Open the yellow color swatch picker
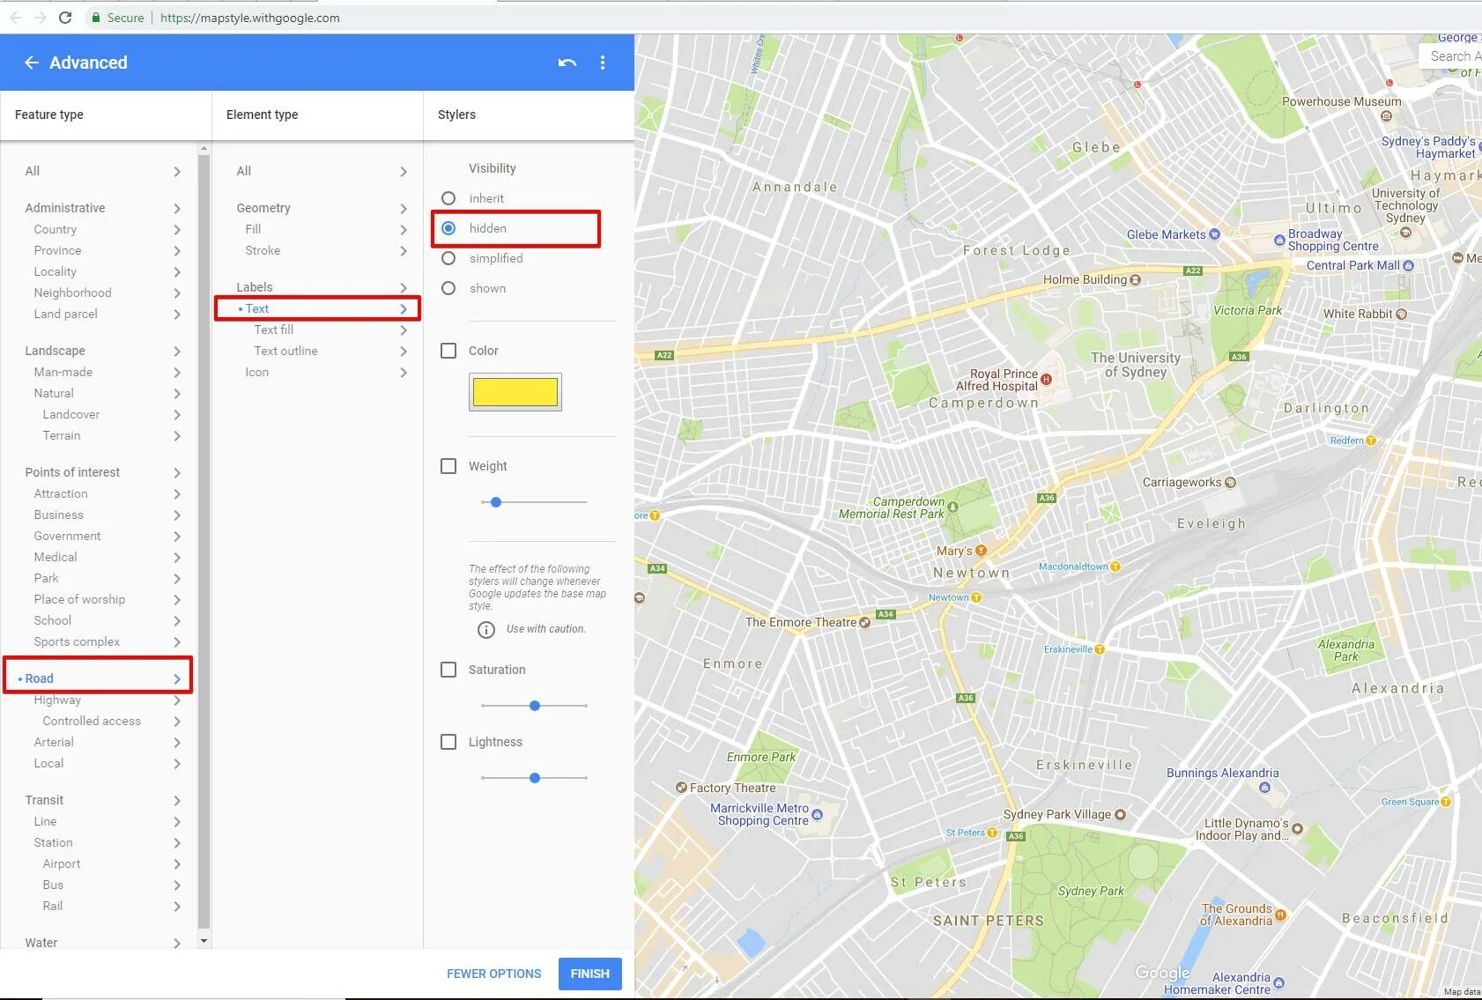 point(515,392)
